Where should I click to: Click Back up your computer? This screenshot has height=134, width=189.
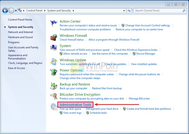click(74, 88)
